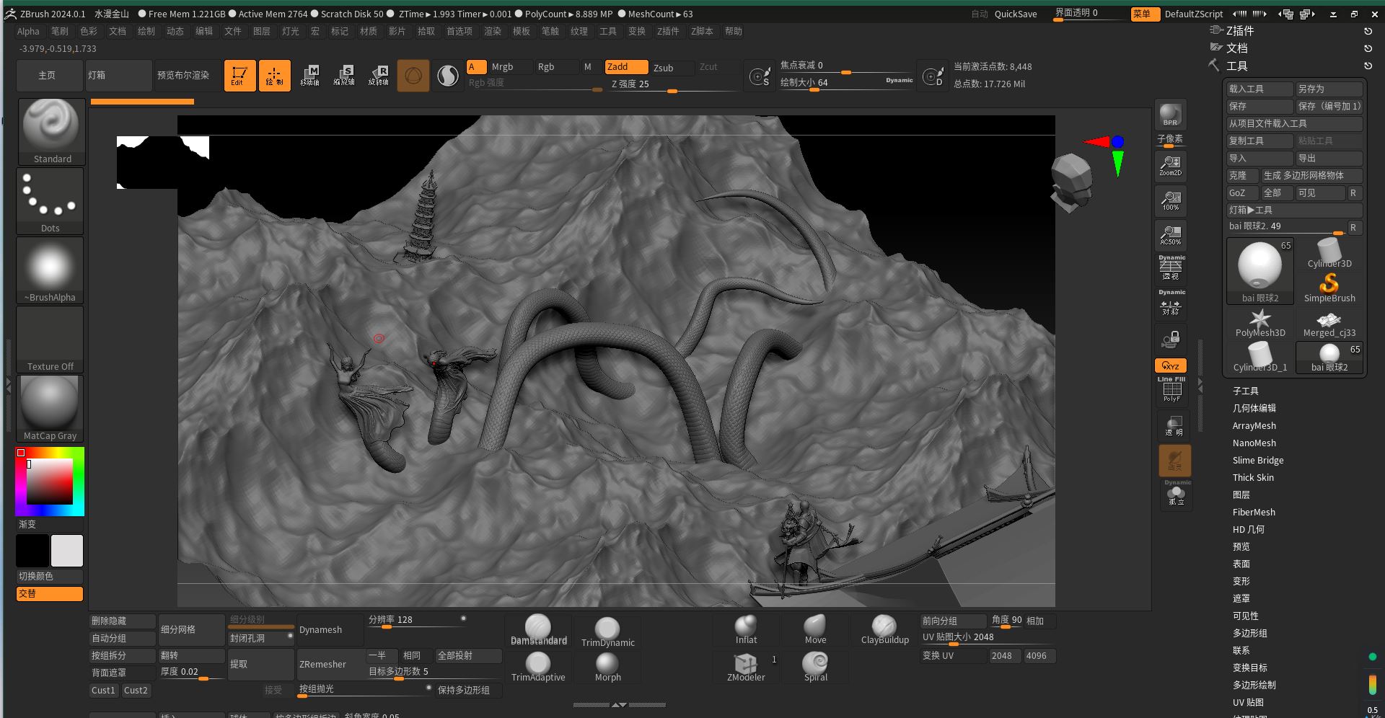This screenshot has height=718, width=1385.
Task: Toggle the Xyz rotation button
Action: coord(1170,365)
